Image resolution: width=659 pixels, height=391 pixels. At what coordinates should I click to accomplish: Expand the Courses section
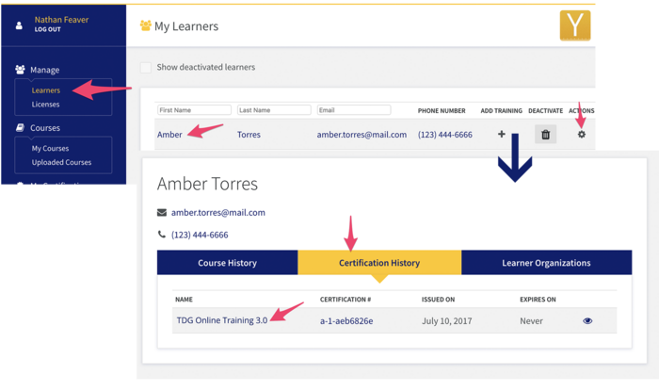[45, 128]
